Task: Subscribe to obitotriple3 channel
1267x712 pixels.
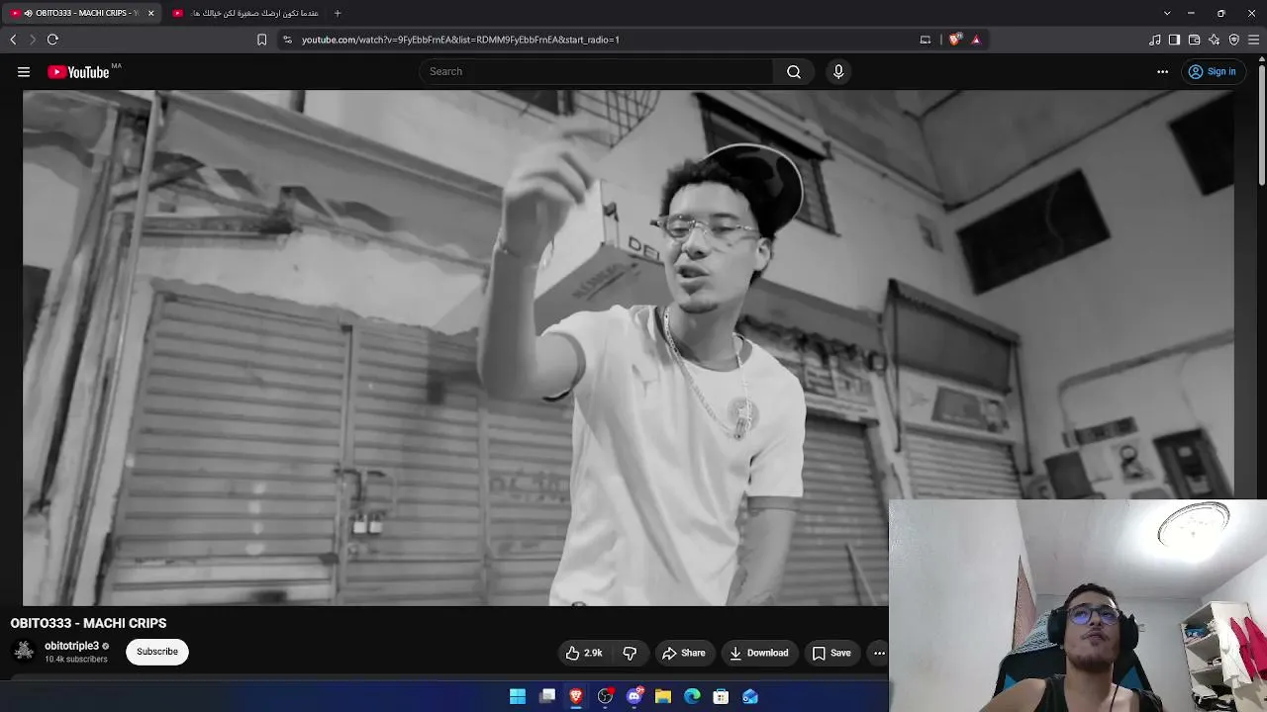Action: coord(157,652)
